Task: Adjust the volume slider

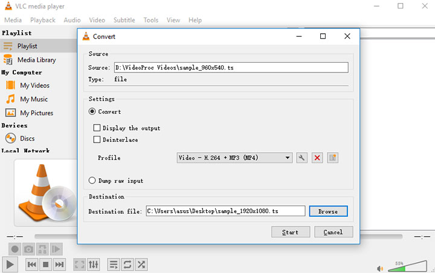Action: [x=407, y=266]
